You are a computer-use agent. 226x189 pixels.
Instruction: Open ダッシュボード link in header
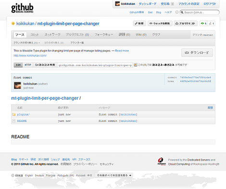click(x=147, y=4)
